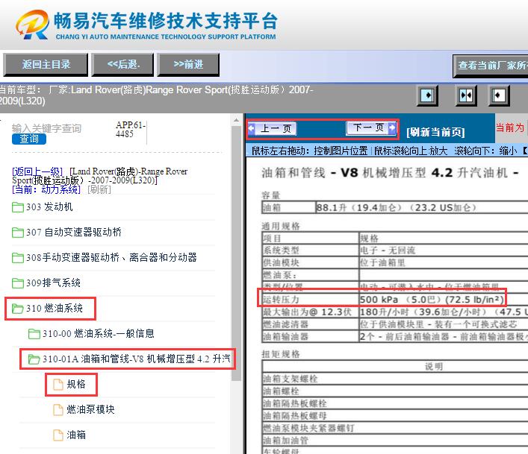Click the document icon beside 燃油泵模块

(58, 409)
